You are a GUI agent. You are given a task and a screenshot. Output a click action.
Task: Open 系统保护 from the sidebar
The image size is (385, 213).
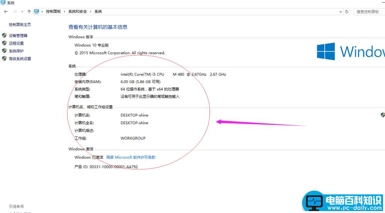pos(16,51)
